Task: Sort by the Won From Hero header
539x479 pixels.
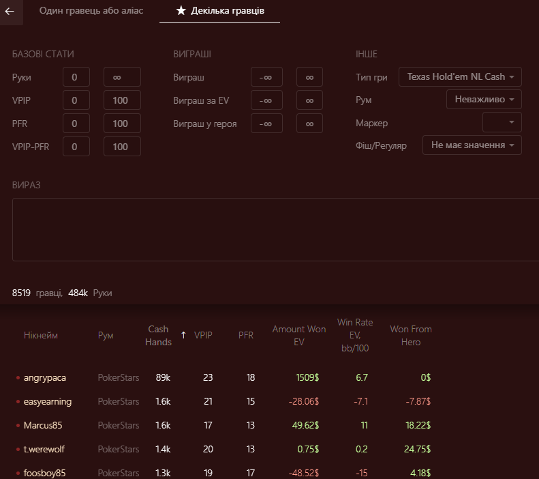Action: 411,336
